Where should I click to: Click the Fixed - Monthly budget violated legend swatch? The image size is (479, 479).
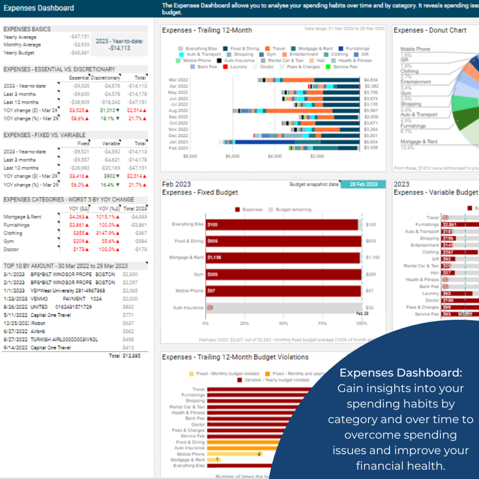coord(191,374)
